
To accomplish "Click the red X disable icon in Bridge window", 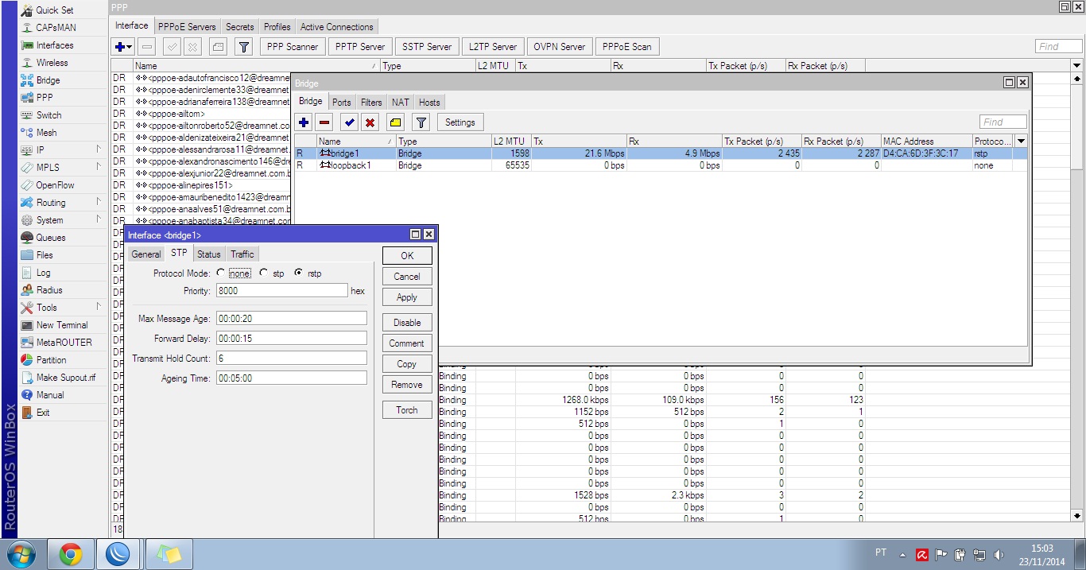I will [x=370, y=122].
